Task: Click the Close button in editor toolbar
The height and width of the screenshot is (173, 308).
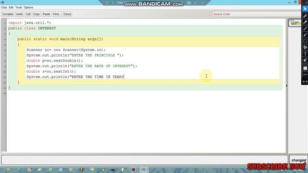Action: click(x=67, y=14)
